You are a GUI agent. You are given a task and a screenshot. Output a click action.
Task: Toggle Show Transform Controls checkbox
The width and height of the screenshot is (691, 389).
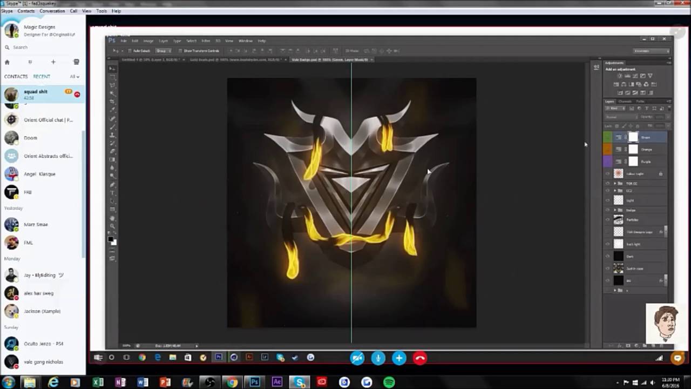(180, 51)
